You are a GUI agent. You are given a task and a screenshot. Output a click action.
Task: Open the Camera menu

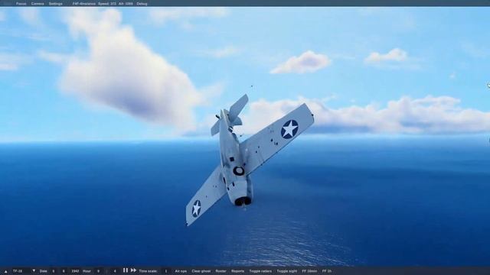38,4
